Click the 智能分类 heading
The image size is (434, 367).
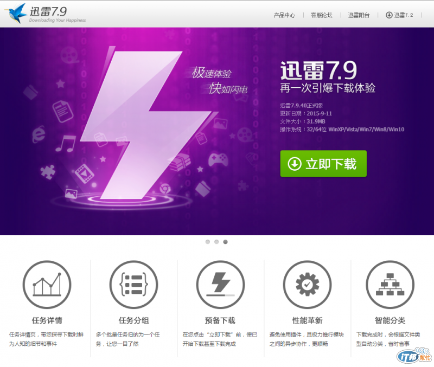click(390, 320)
